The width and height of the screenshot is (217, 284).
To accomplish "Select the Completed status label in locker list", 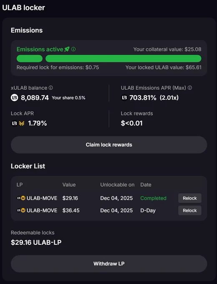I will (153, 198).
